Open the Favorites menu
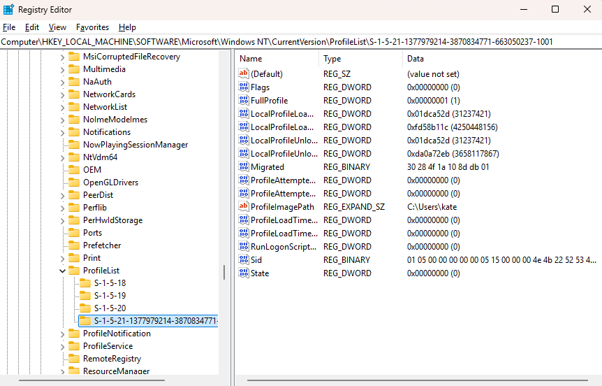Screen dimensions: 602x386 coord(92,27)
